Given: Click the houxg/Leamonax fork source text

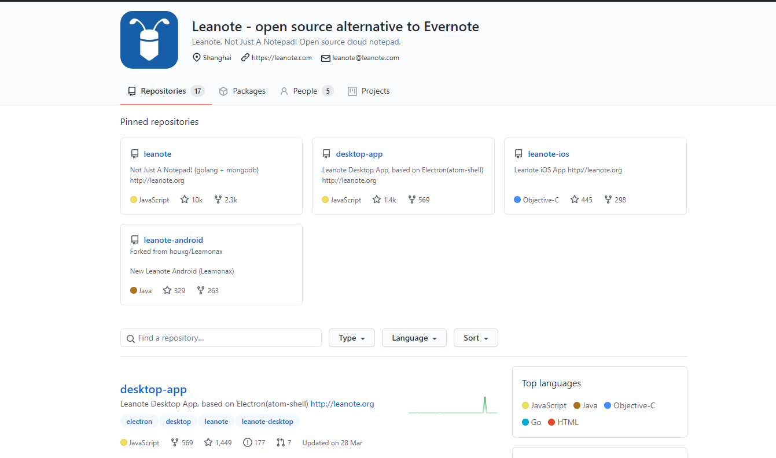Looking at the screenshot, I should point(196,252).
